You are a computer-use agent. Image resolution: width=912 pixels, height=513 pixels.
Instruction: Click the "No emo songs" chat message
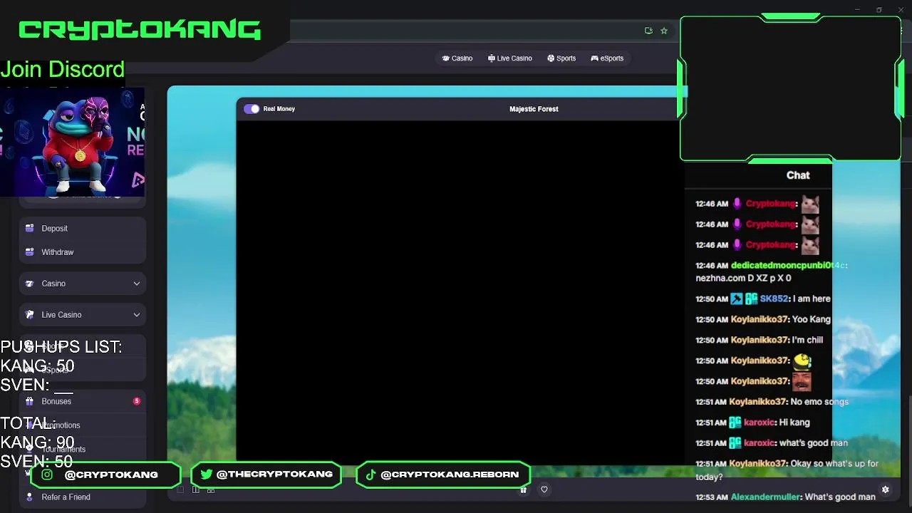click(x=819, y=402)
